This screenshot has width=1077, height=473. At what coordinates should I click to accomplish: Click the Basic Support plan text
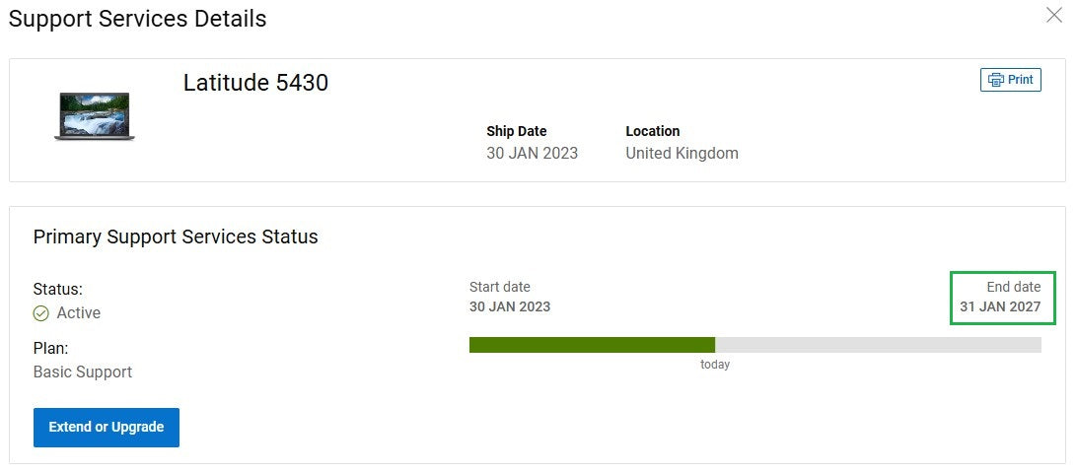(83, 372)
